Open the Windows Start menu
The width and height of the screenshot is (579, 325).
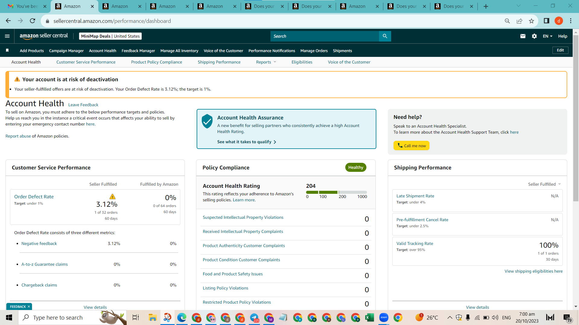coord(9,317)
